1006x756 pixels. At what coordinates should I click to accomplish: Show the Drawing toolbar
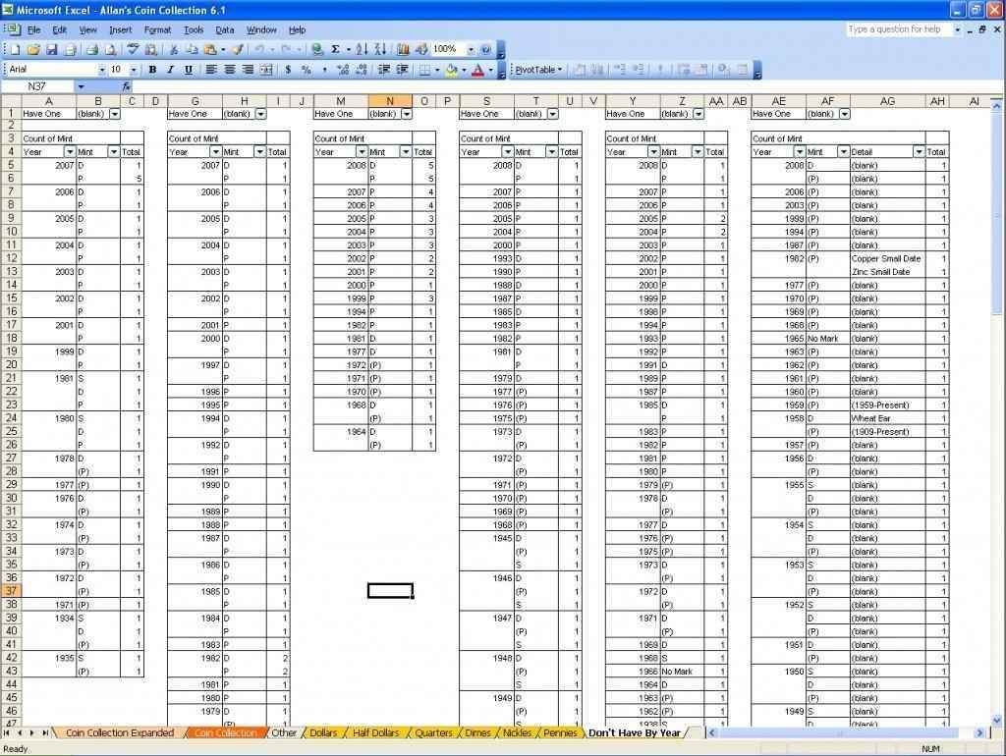pos(421,49)
